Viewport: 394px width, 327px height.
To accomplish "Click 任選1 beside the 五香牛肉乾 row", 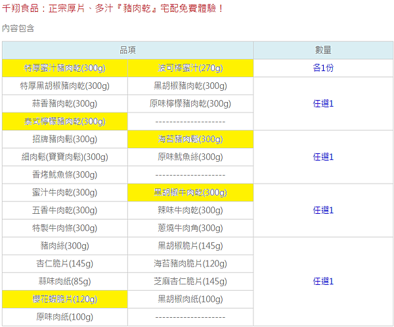I will [323, 211].
